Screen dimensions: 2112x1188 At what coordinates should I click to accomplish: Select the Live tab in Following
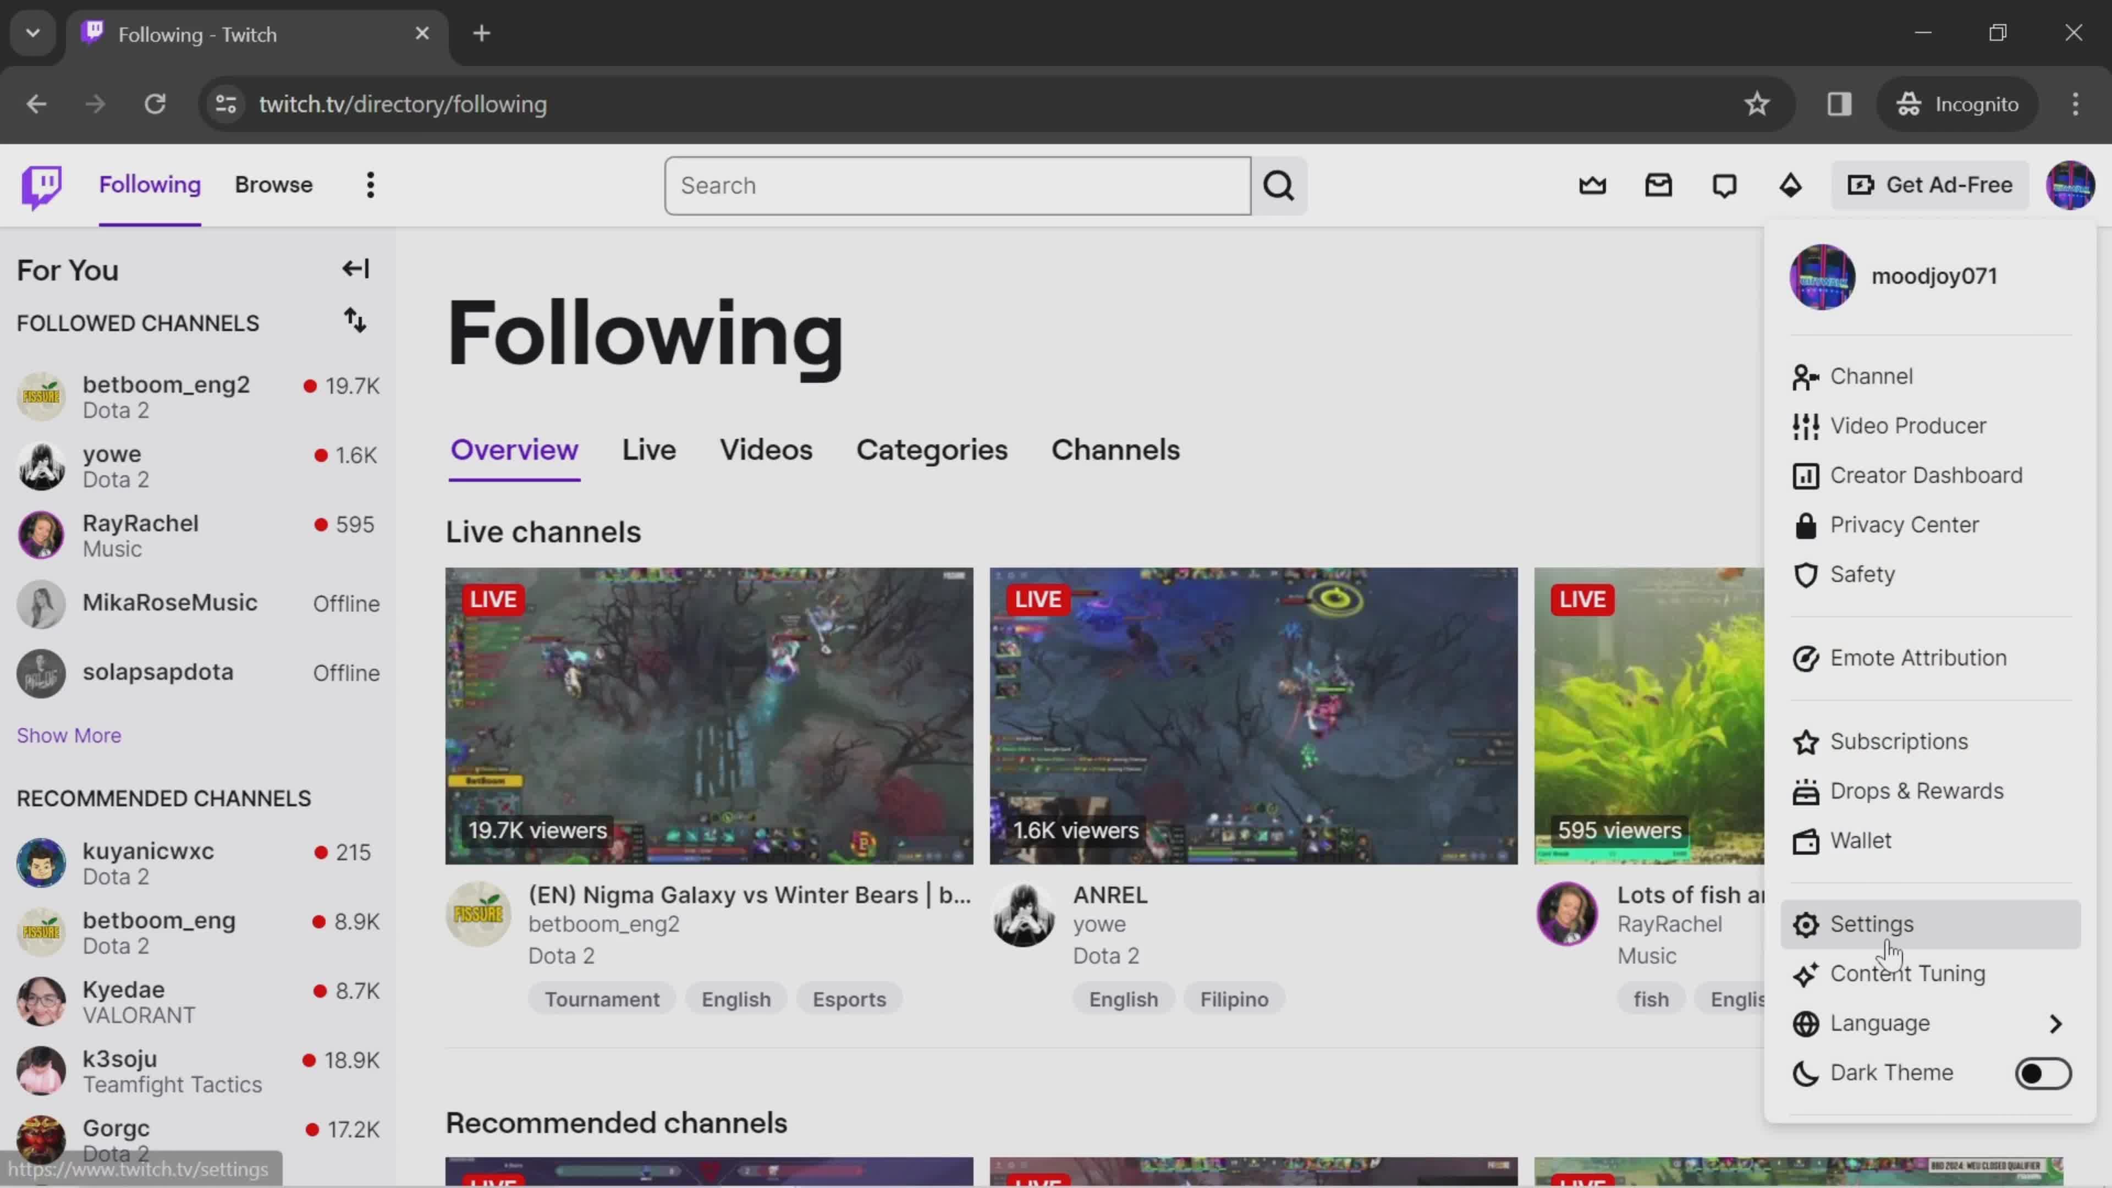pyautogui.click(x=648, y=448)
